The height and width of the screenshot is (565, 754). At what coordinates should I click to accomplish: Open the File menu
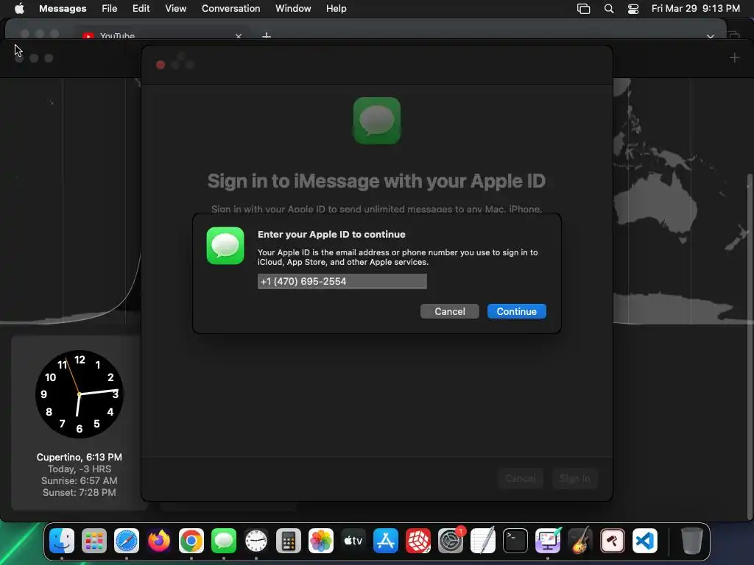[109, 9]
